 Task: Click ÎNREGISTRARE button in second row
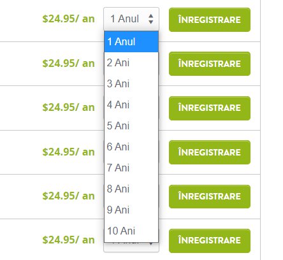tap(210, 64)
